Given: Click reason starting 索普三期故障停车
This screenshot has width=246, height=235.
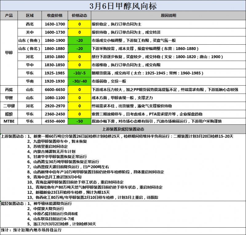Looking at the screenshot, I should point(147,114).
